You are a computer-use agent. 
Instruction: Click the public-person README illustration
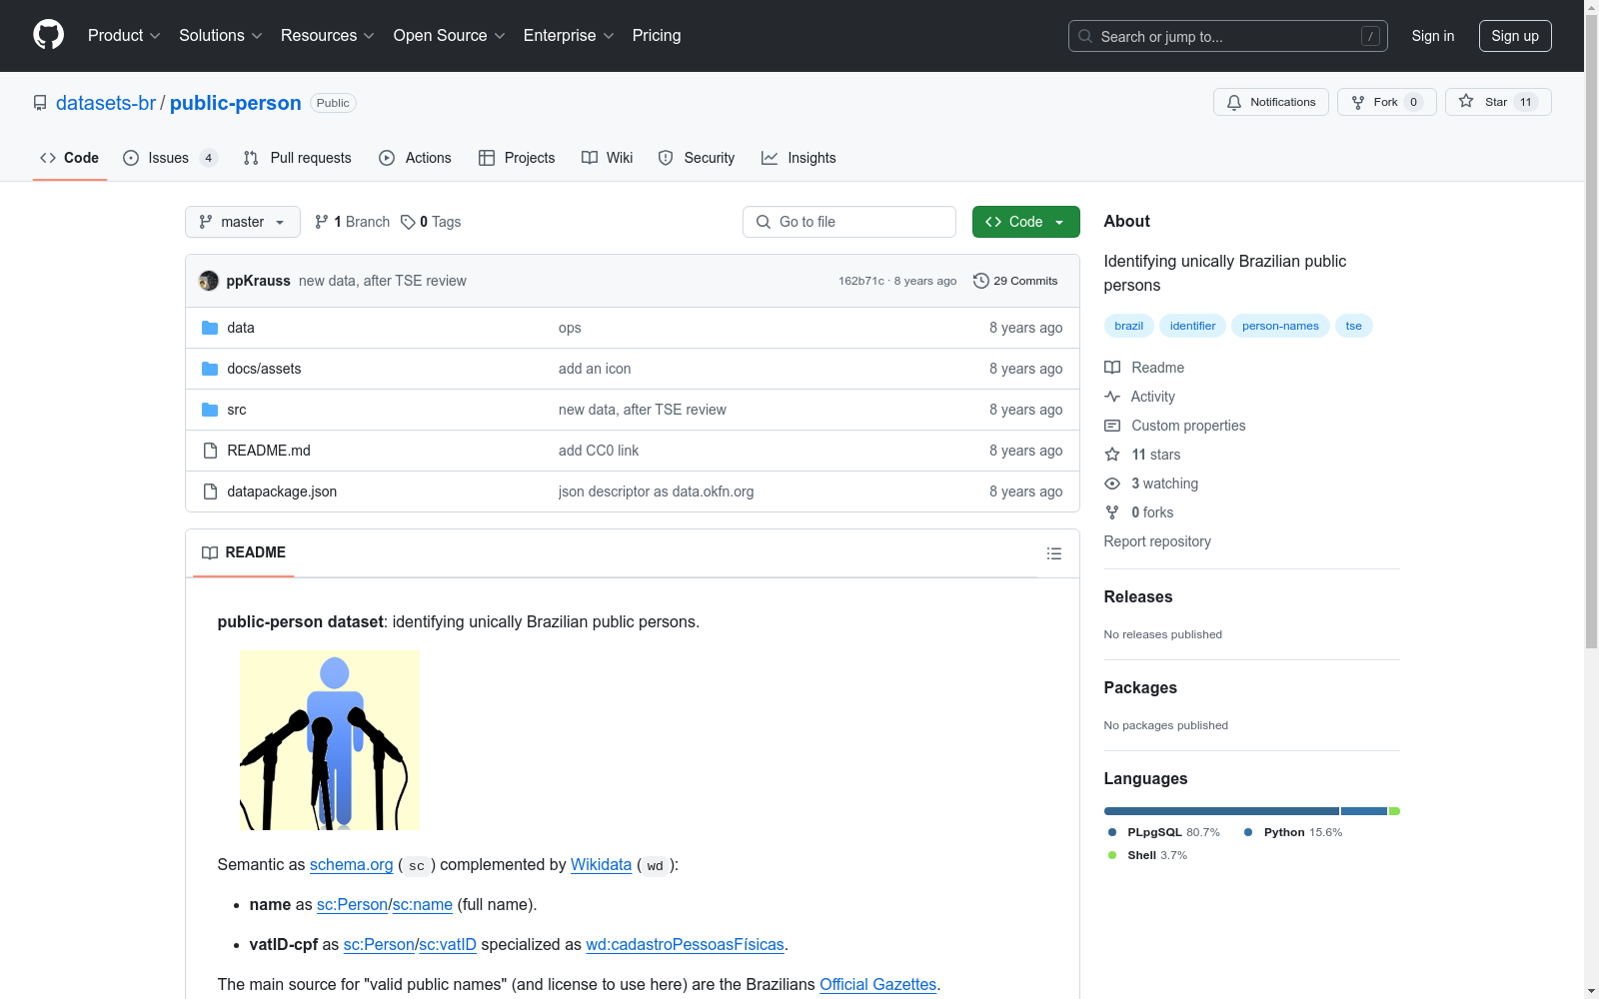[x=330, y=740]
